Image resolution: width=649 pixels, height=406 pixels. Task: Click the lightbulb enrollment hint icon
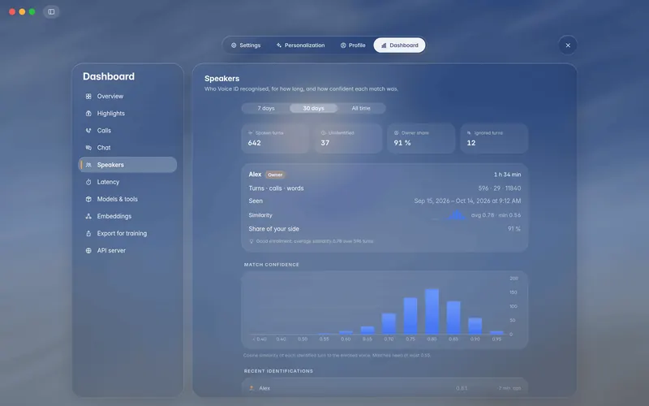tap(251, 241)
